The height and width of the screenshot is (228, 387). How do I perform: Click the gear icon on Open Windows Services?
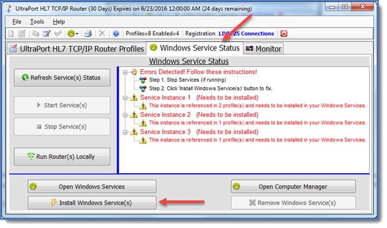[x=33, y=186]
